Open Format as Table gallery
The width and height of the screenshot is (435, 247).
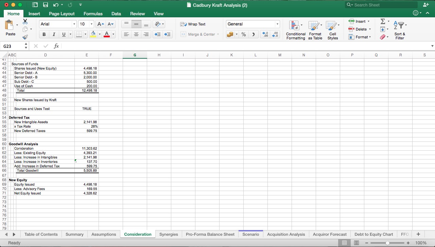click(x=315, y=30)
